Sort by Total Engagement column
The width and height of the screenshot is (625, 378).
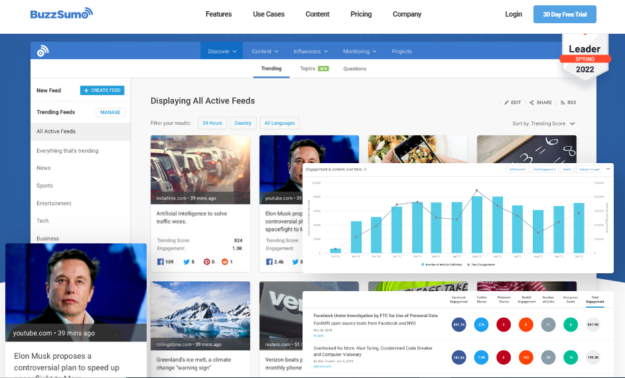click(594, 300)
